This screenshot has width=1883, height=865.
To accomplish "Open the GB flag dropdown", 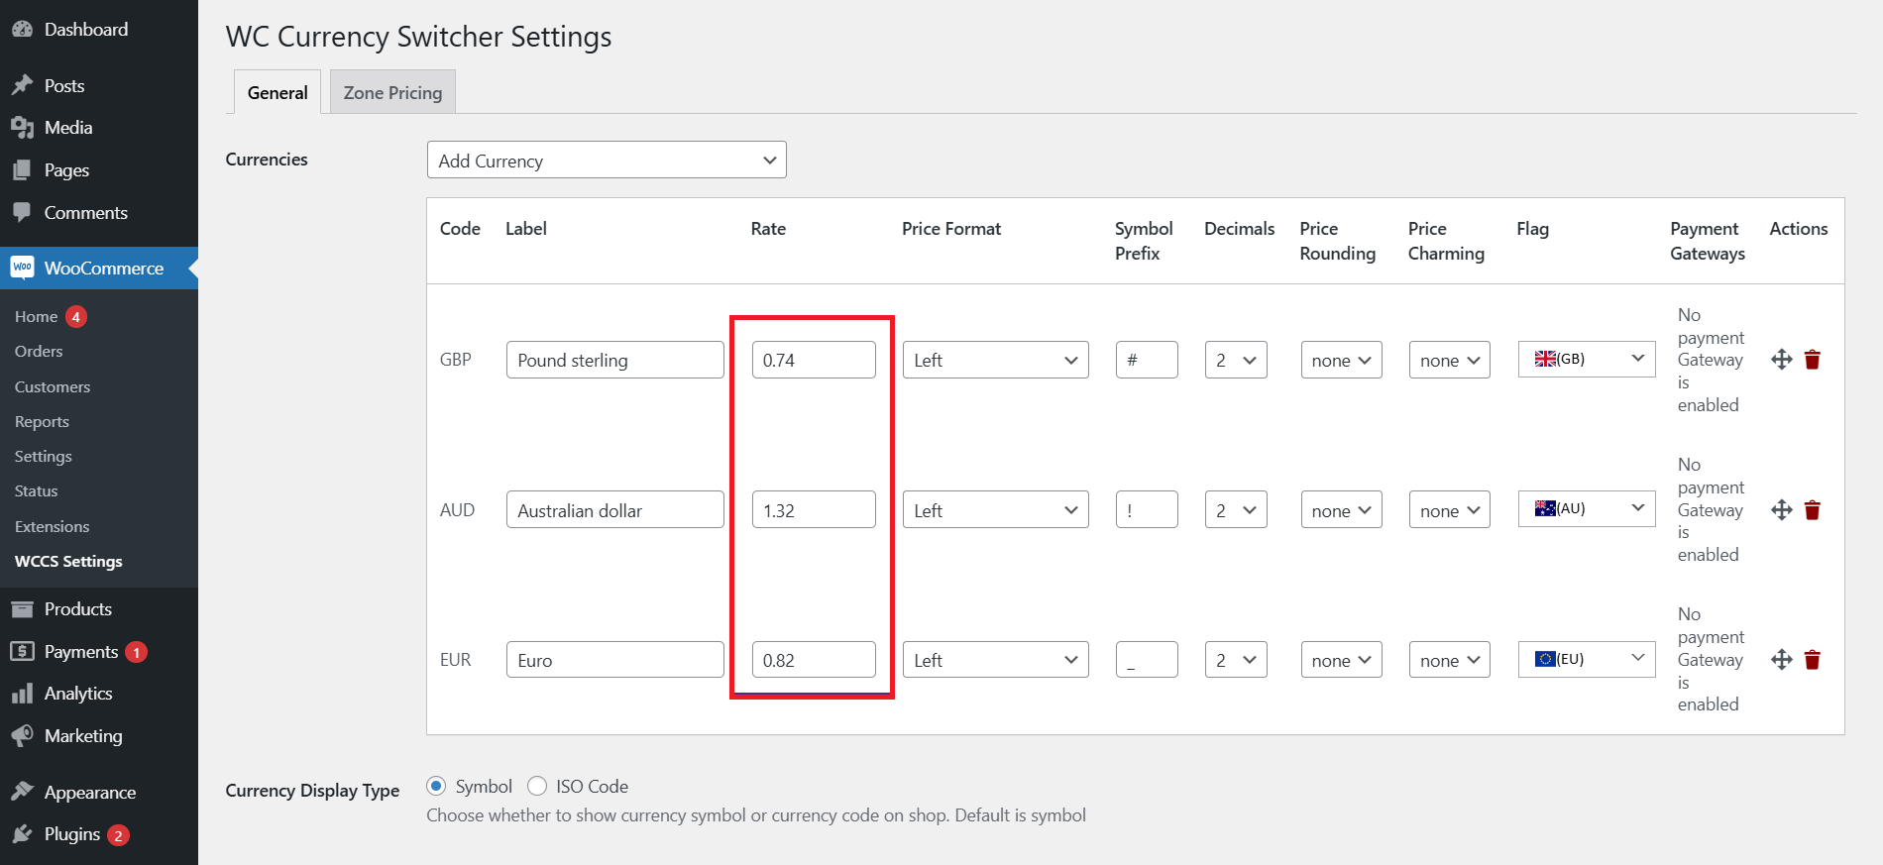I will pos(1587,359).
